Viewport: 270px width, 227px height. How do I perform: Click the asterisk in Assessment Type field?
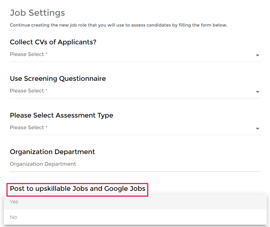pos(47,127)
